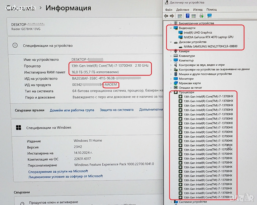This screenshot has width=257, height=205.
Task: Open the Действие menu
Action: tap(182, 10)
